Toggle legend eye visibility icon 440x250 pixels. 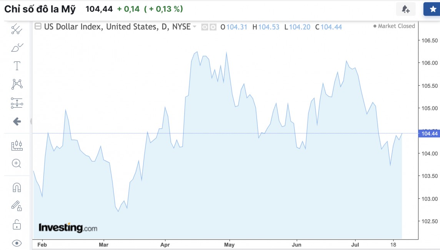[205, 27]
